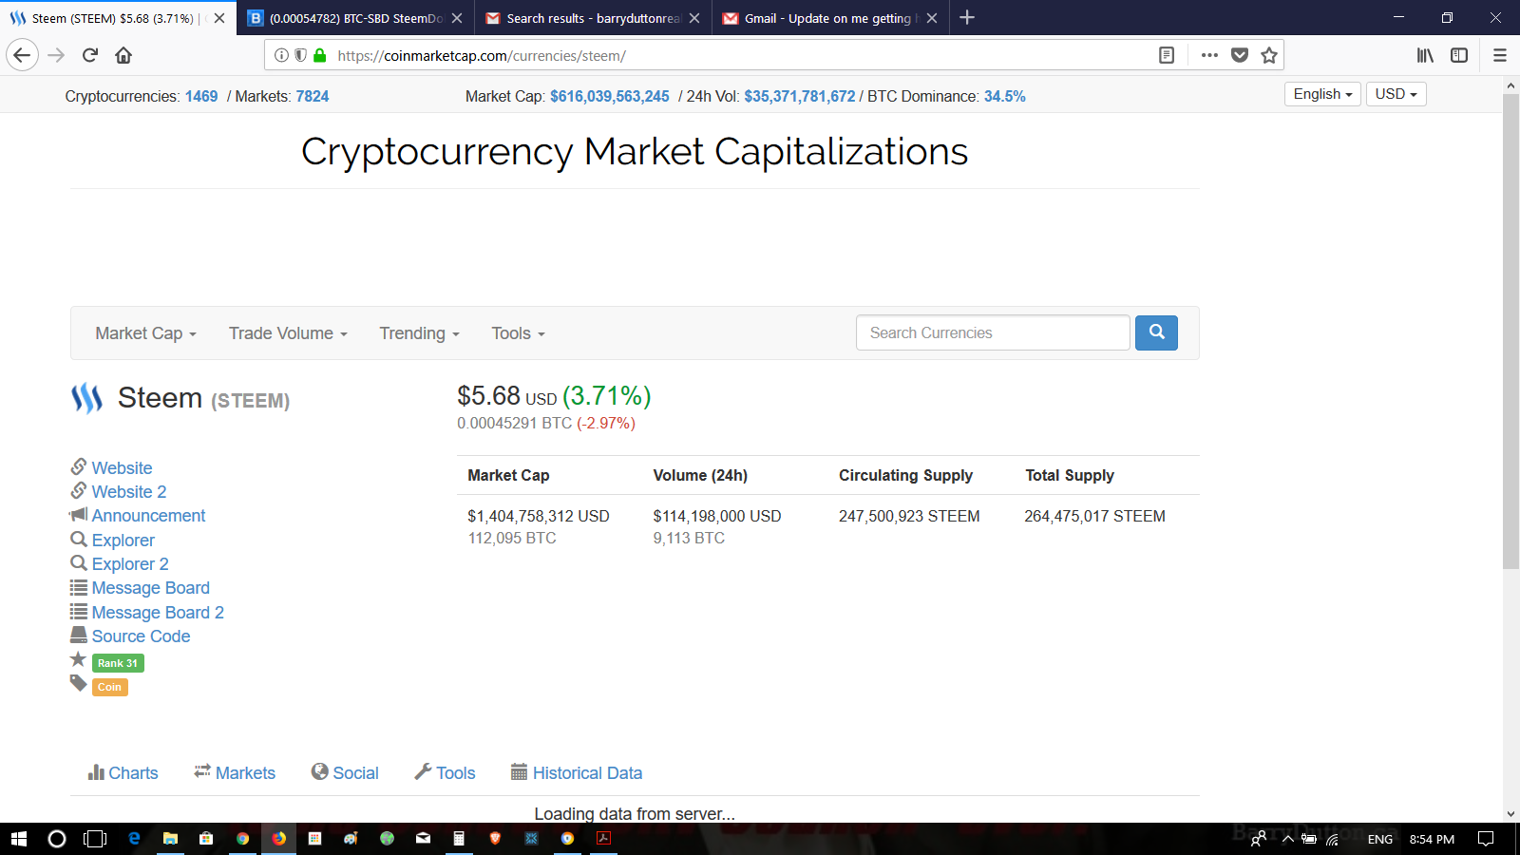Switch to the Tools tab below
The width and height of the screenshot is (1520, 855).
click(445, 773)
